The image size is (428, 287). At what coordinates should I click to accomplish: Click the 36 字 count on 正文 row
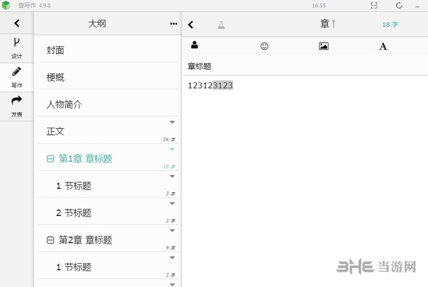[169, 140]
